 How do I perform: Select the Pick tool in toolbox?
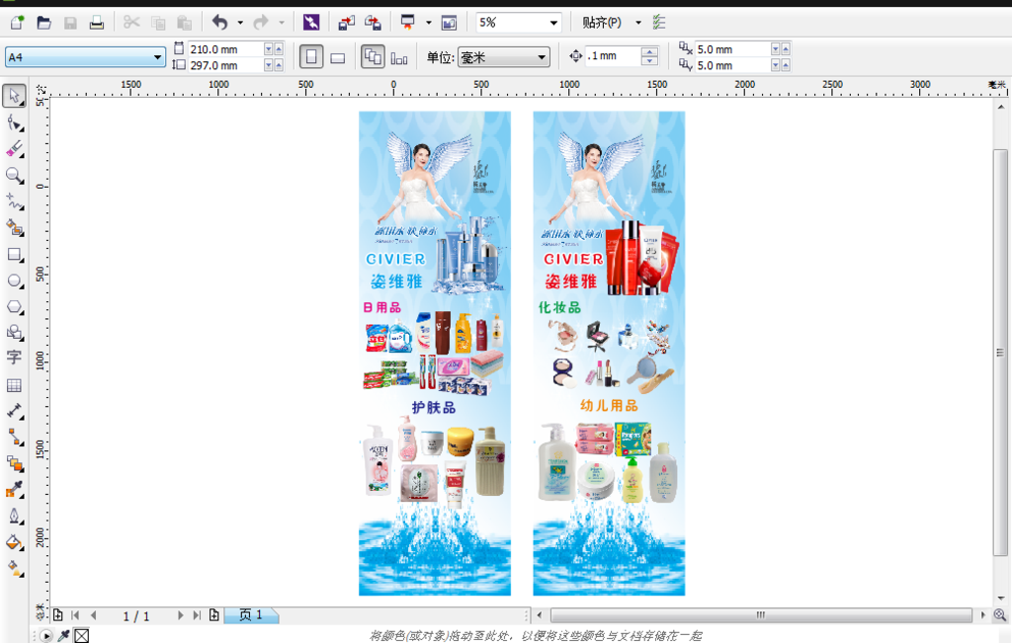[14, 96]
